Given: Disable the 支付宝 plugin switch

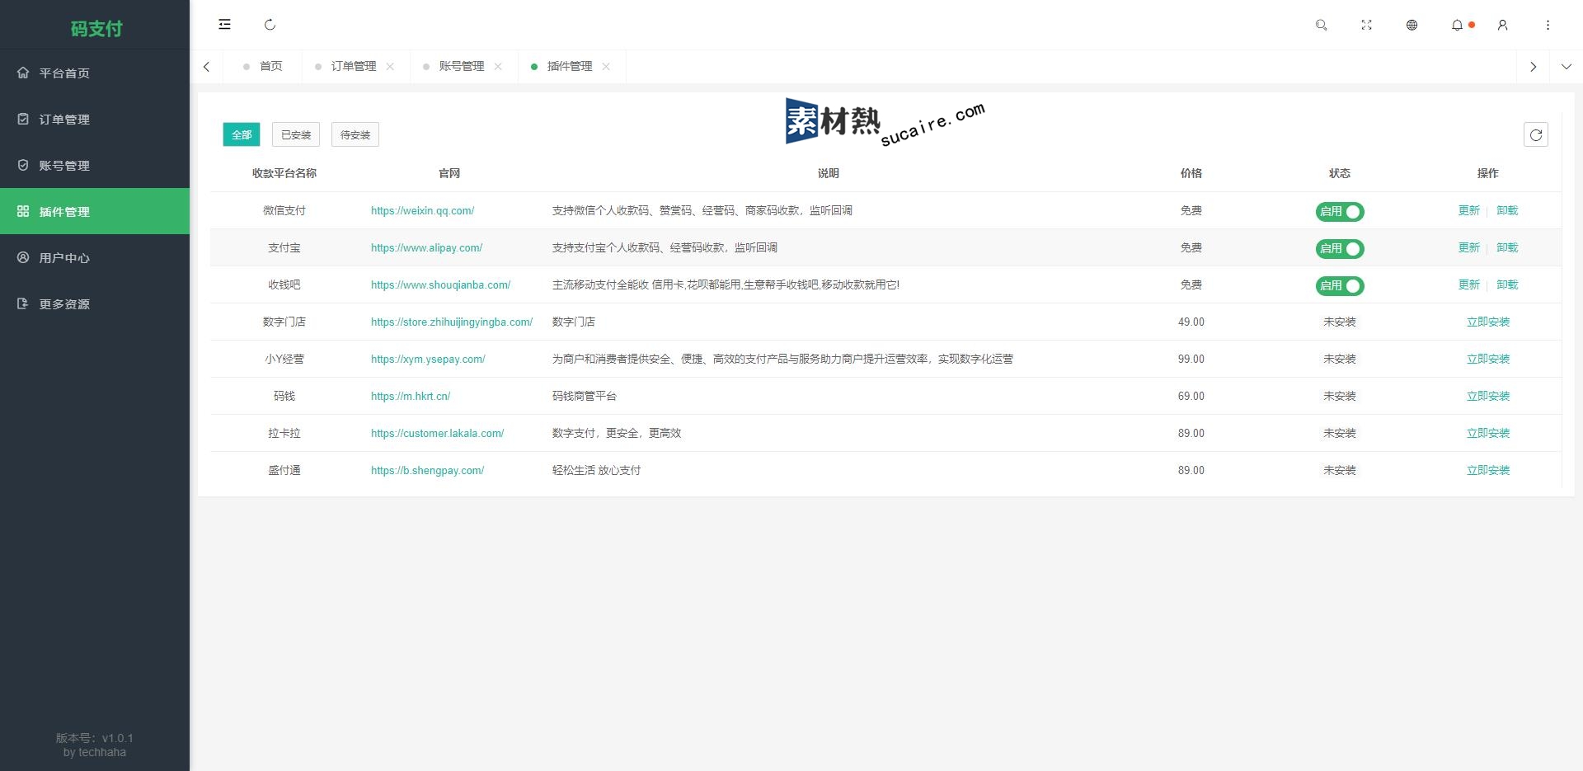Looking at the screenshot, I should pyautogui.click(x=1340, y=248).
